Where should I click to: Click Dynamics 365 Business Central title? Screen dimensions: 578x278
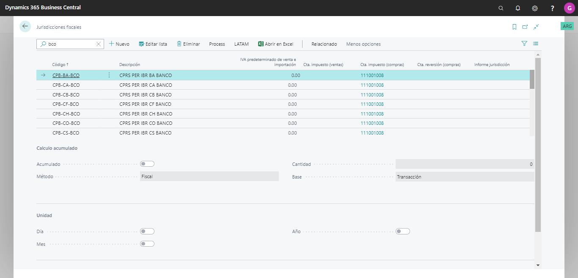tap(43, 8)
